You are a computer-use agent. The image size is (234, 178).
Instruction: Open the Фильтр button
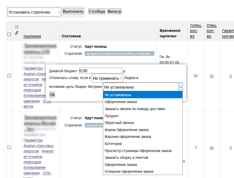click(x=114, y=11)
